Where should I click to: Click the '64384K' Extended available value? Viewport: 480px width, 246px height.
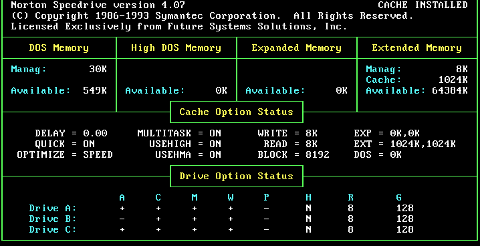tap(450, 90)
